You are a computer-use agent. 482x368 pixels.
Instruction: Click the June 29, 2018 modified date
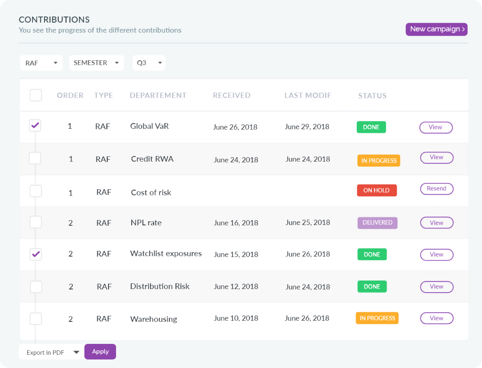307,127
